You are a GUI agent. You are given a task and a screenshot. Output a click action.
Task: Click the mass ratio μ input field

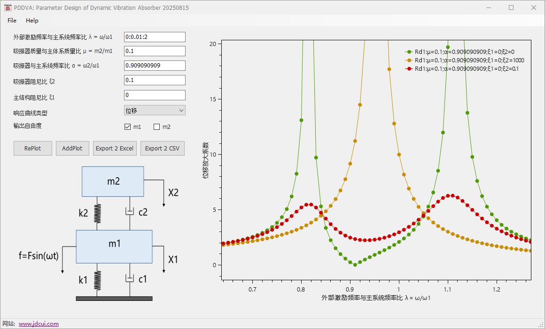(155, 51)
